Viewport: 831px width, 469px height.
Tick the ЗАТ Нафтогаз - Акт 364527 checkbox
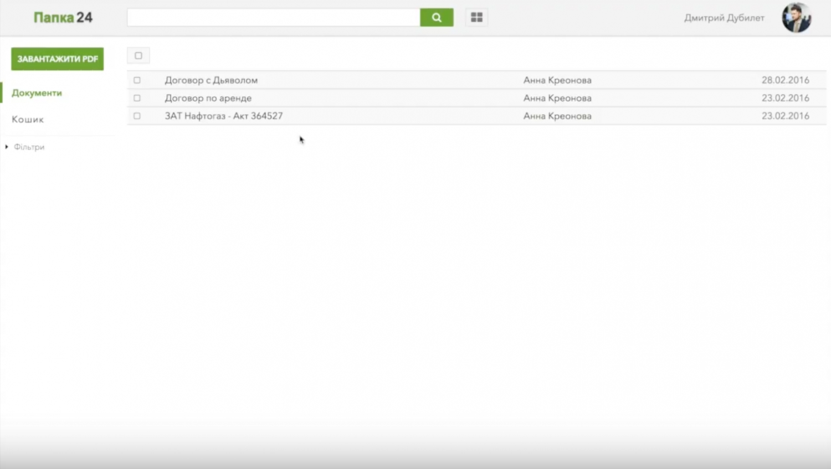137,116
